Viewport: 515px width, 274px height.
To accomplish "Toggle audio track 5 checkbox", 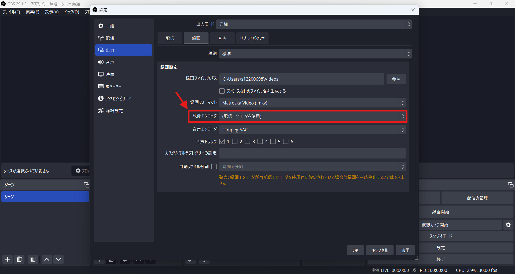I will click(x=273, y=142).
